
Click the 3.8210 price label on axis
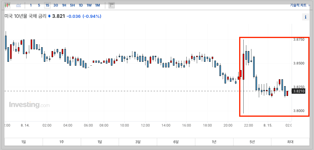299,91
